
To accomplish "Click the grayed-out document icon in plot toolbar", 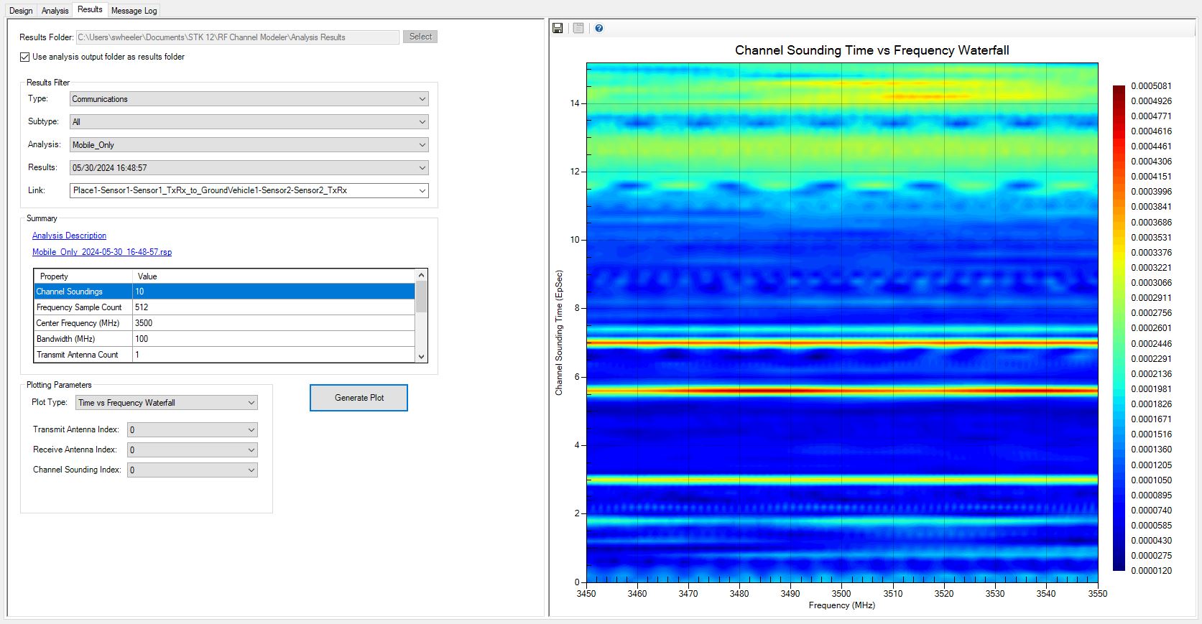I will [x=578, y=28].
